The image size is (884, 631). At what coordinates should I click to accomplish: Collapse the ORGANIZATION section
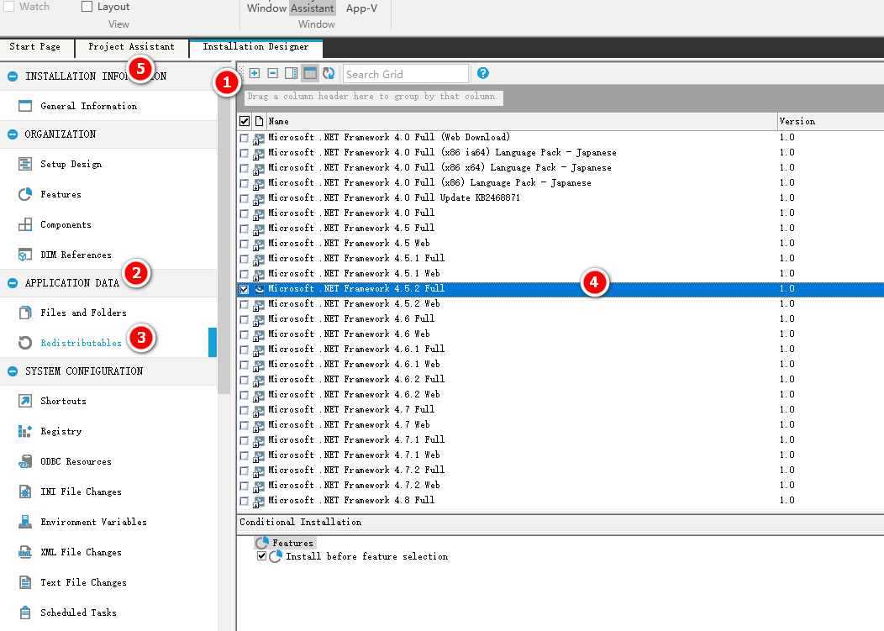click(13, 134)
